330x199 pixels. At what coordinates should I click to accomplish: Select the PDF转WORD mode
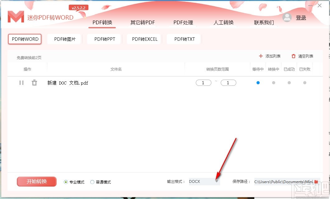[25, 39]
